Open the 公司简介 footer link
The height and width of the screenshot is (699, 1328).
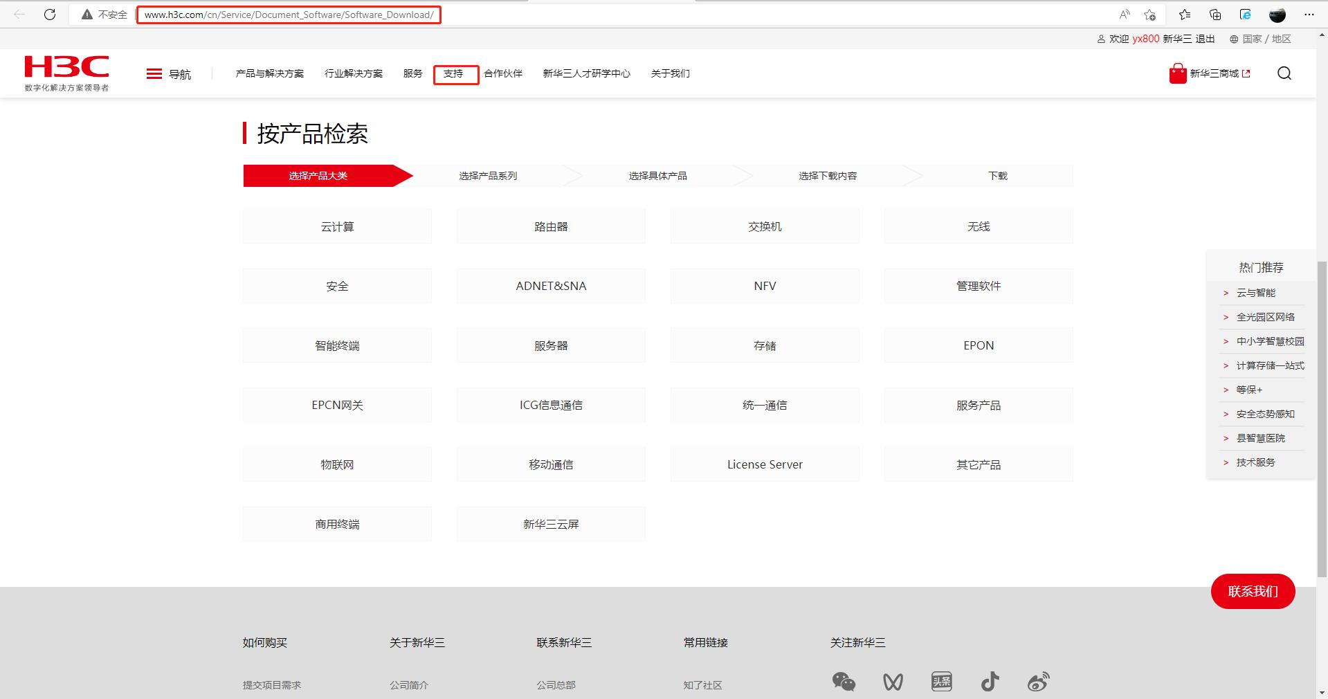click(409, 685)
